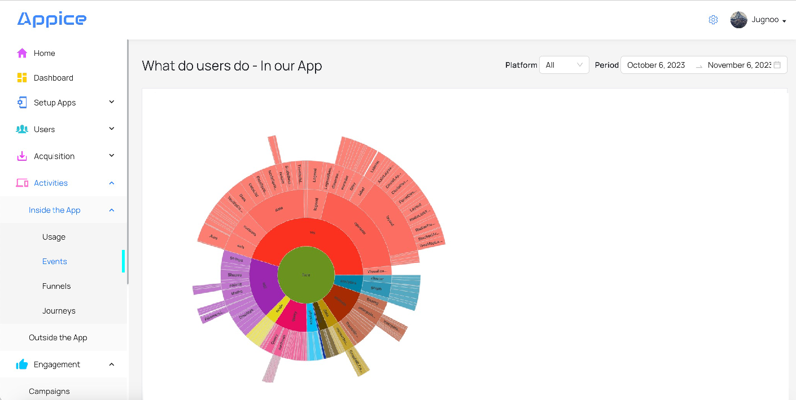Image resolution: width=796 pixels, height=400 pixels.
Task: Select Events in the sidebar
Action: (55, 261)
